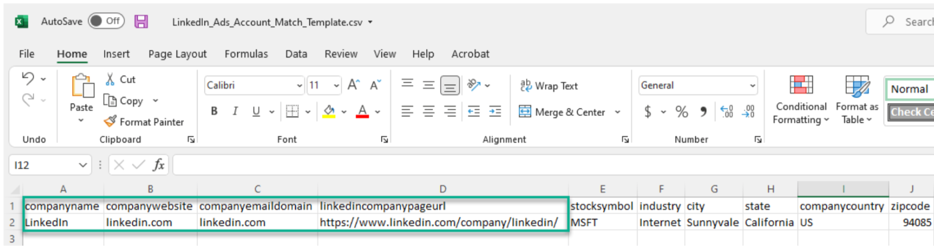Viewport: 934px width, 252px height.
Task: Expand the General number format dropdown
Action: [x=752, y=85]
